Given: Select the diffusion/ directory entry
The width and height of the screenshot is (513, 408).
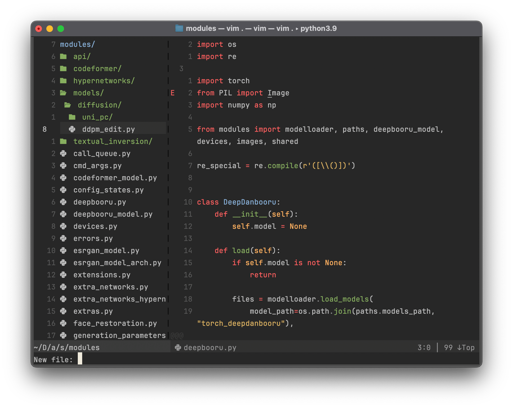Looking at the screenshot, I should (100, 105).
